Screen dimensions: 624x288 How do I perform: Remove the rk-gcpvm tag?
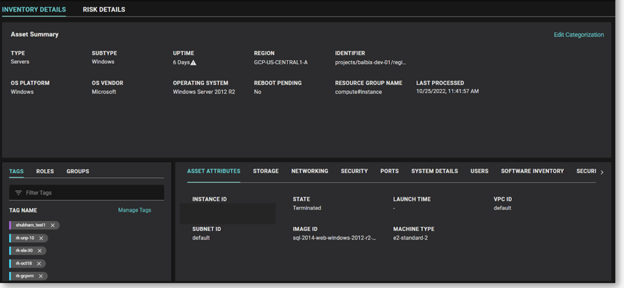[x=41, y=276]
